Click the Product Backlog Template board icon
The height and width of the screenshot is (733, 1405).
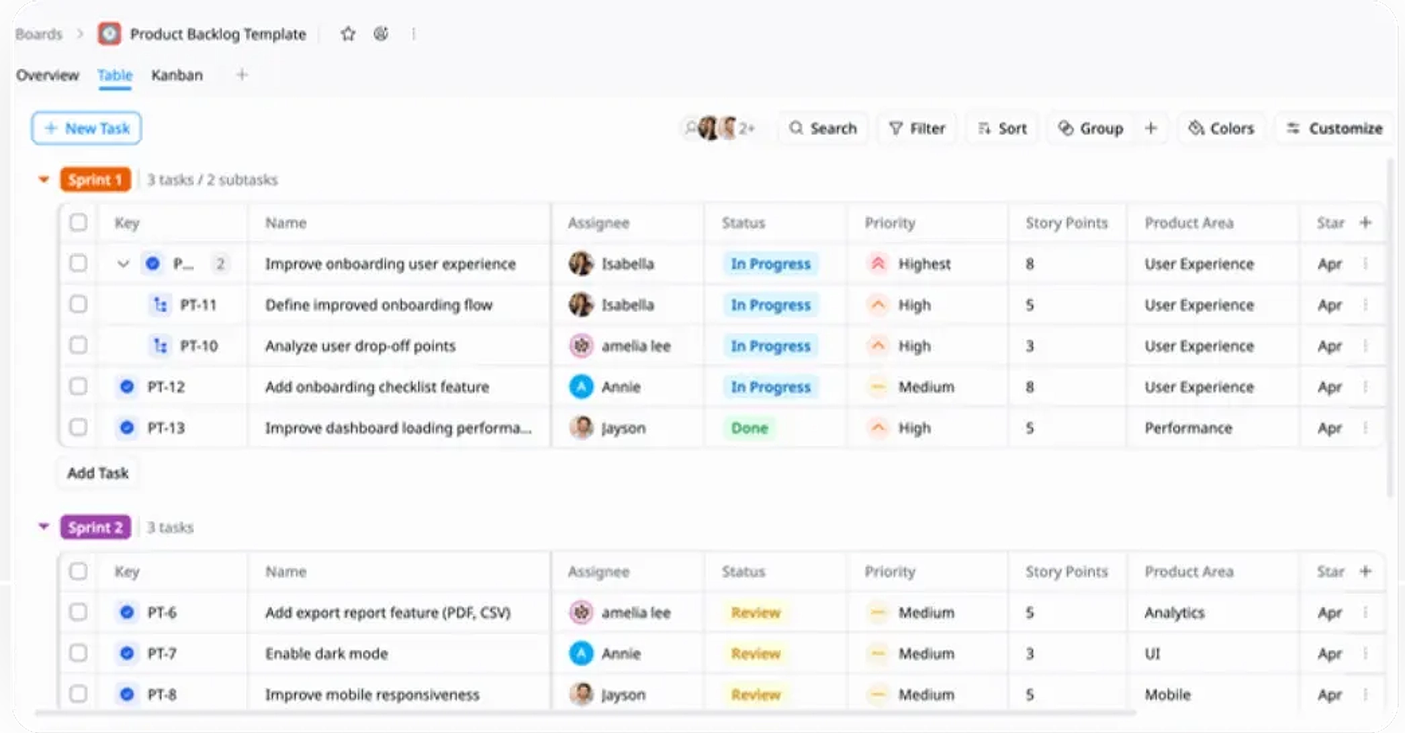[109, 34]
